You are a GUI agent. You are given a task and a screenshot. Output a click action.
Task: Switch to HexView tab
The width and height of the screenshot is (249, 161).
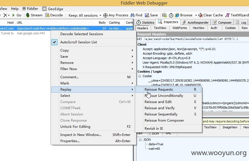(198, 28)
